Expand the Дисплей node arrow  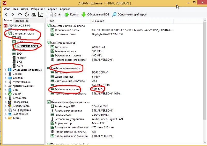pyautogui.click(x=6, y=78)
